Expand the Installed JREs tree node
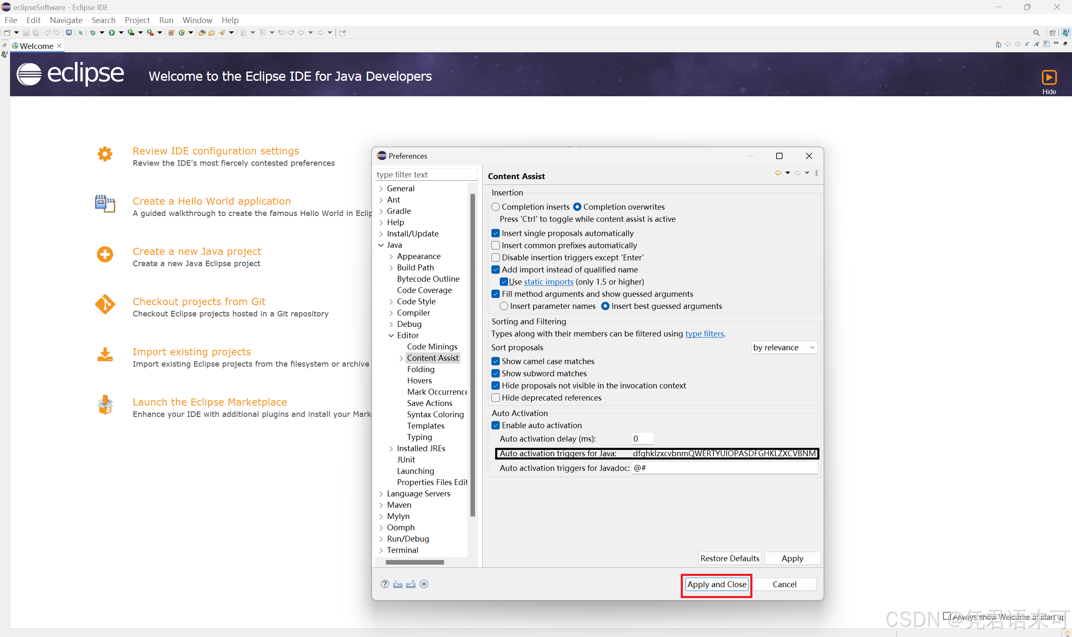Image resolution: width=1072 pixels, height=637 pixels. [x=391, y=449]
